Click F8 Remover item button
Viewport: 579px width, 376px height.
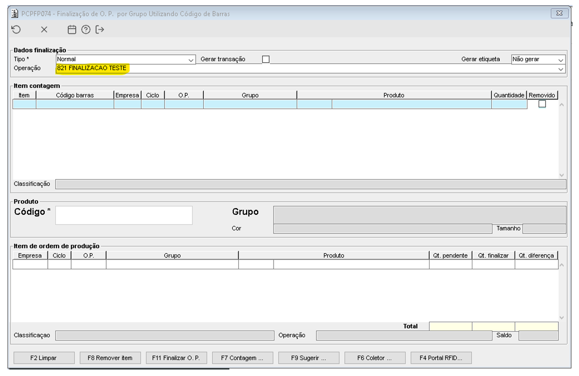[x=110, y=358]
